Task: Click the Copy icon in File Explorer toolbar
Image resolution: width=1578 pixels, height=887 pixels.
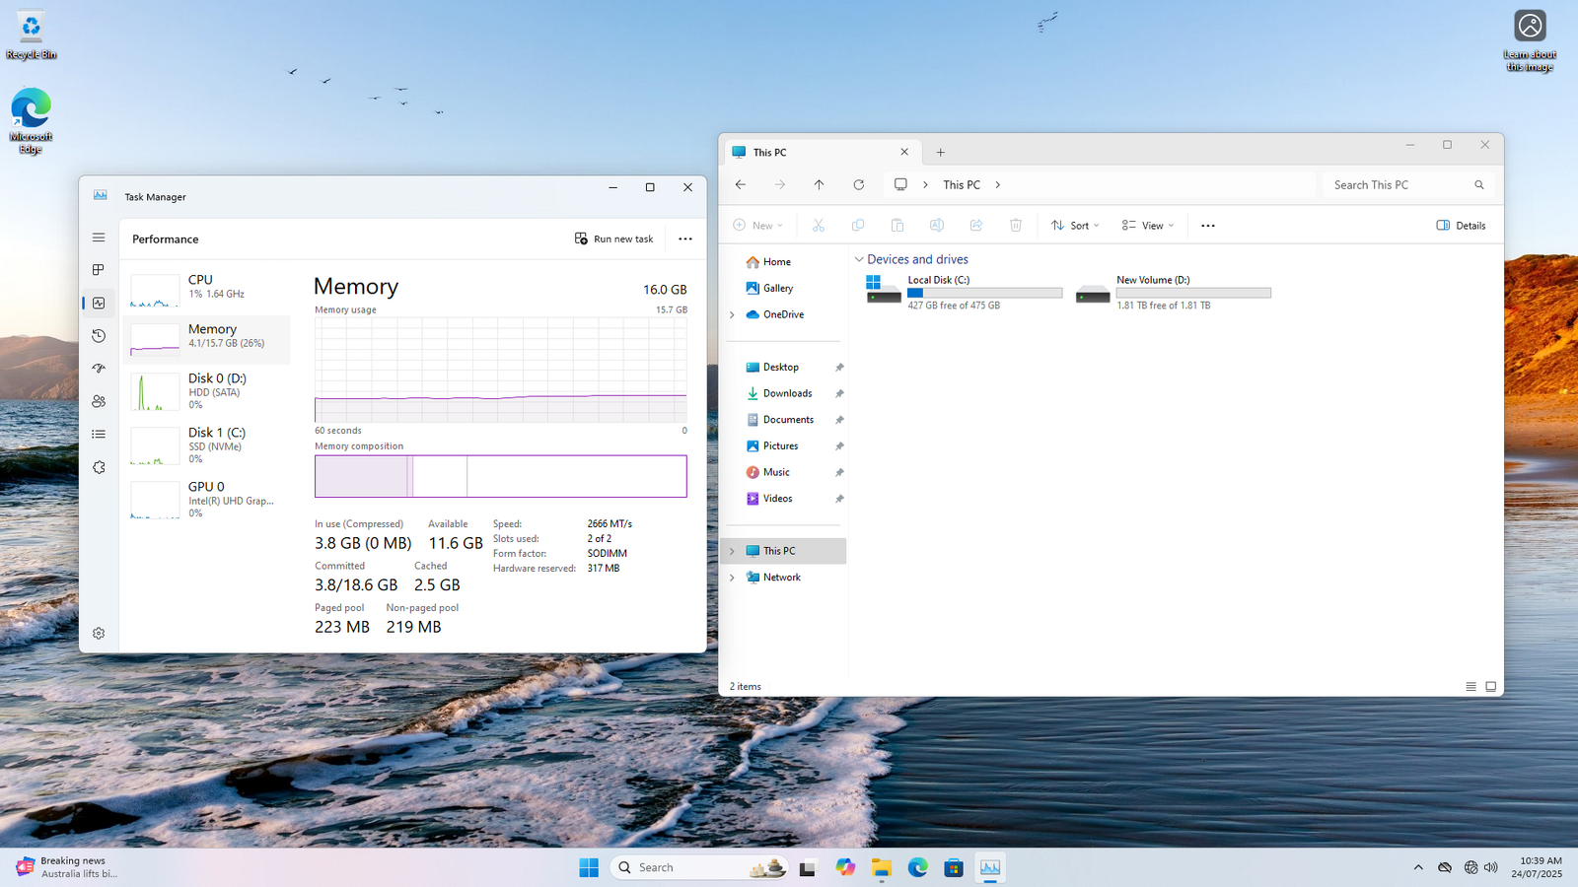Action: [x=858, y=226]
